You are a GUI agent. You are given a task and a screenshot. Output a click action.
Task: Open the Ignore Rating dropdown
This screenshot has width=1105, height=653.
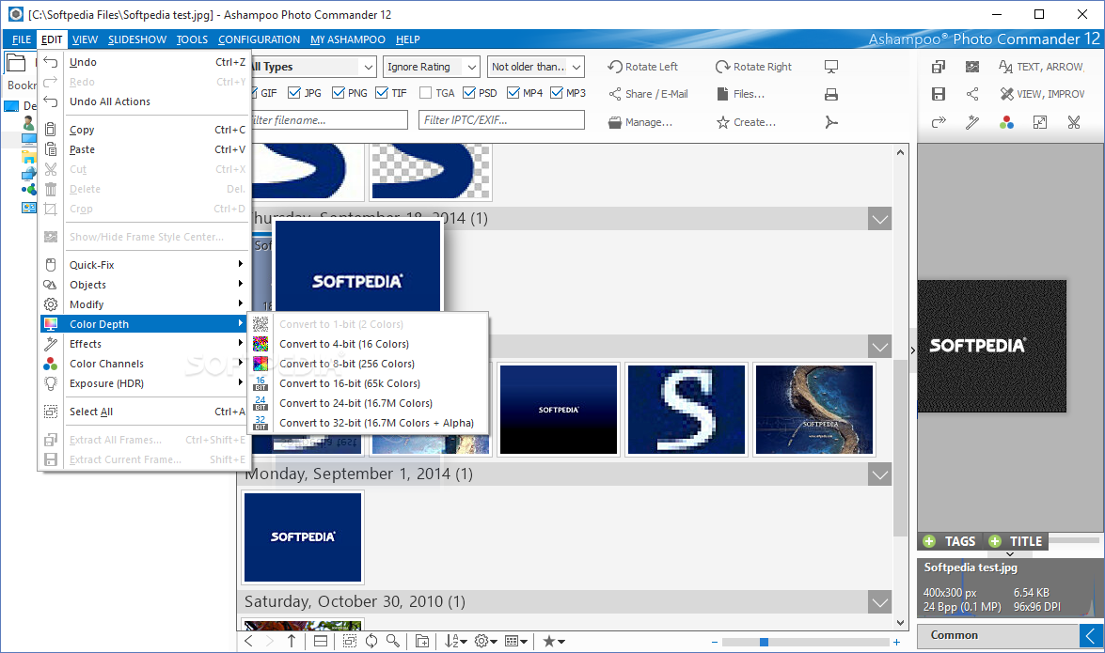pyautogui.click(x=471, y=67)
